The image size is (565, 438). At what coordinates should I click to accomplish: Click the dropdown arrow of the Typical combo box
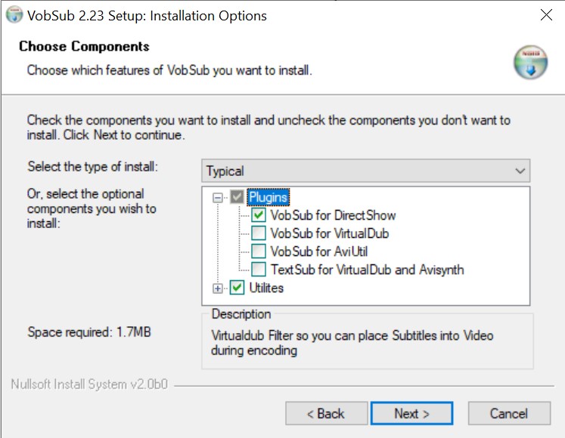(520, 171)
